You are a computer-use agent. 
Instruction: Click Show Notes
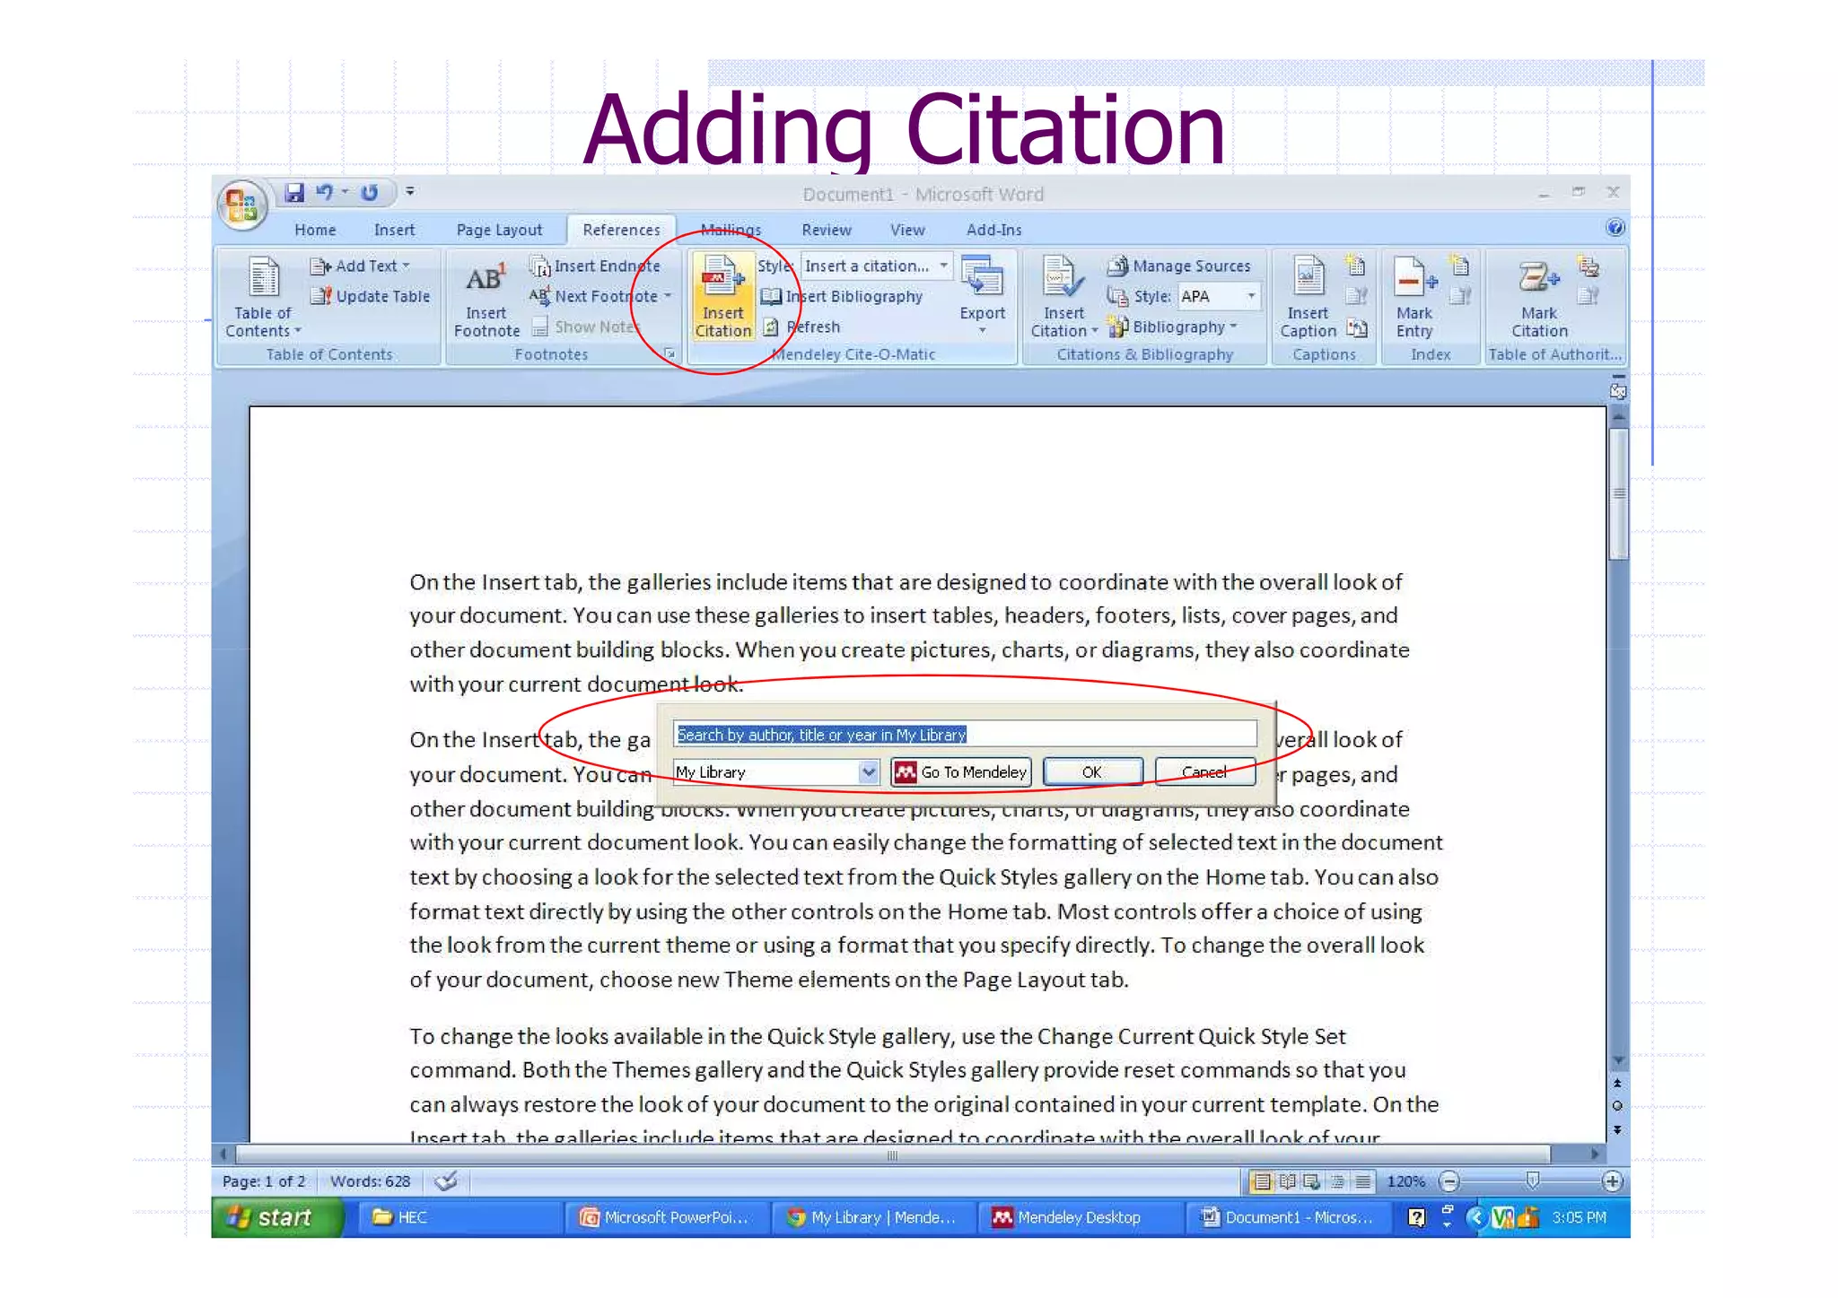point(584,327)
